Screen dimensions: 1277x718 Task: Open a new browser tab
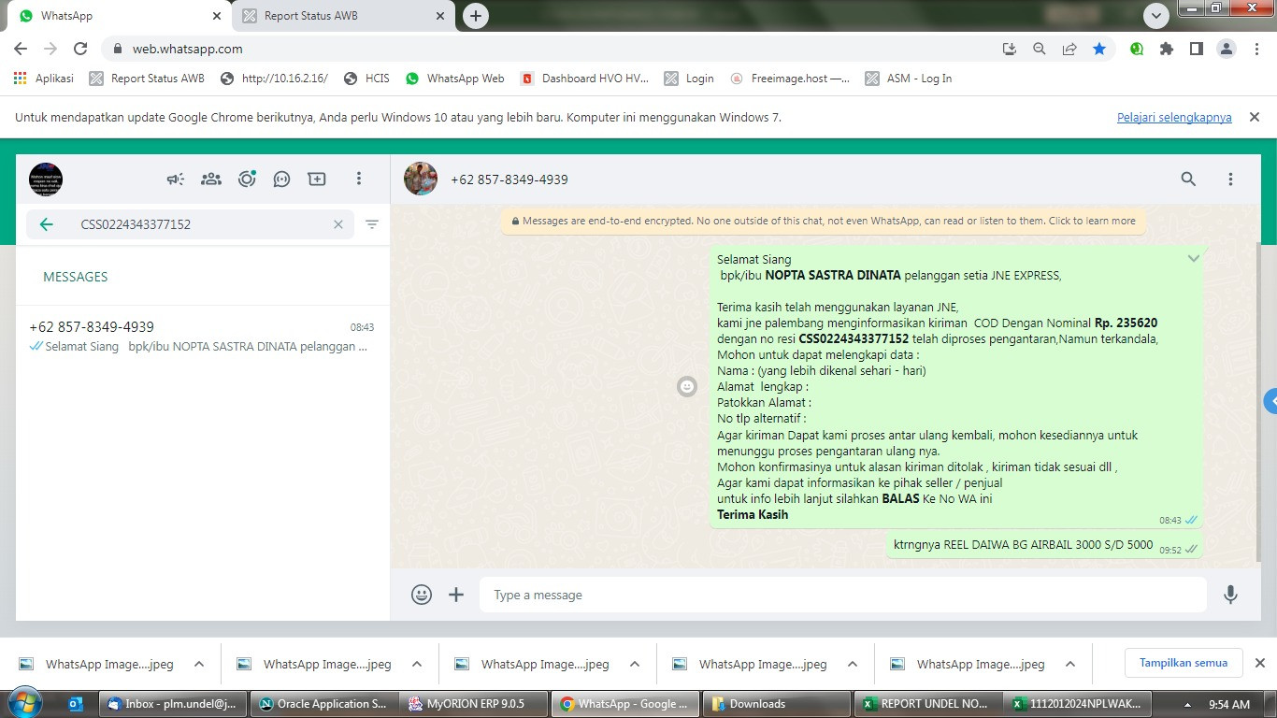pos(476,16)
